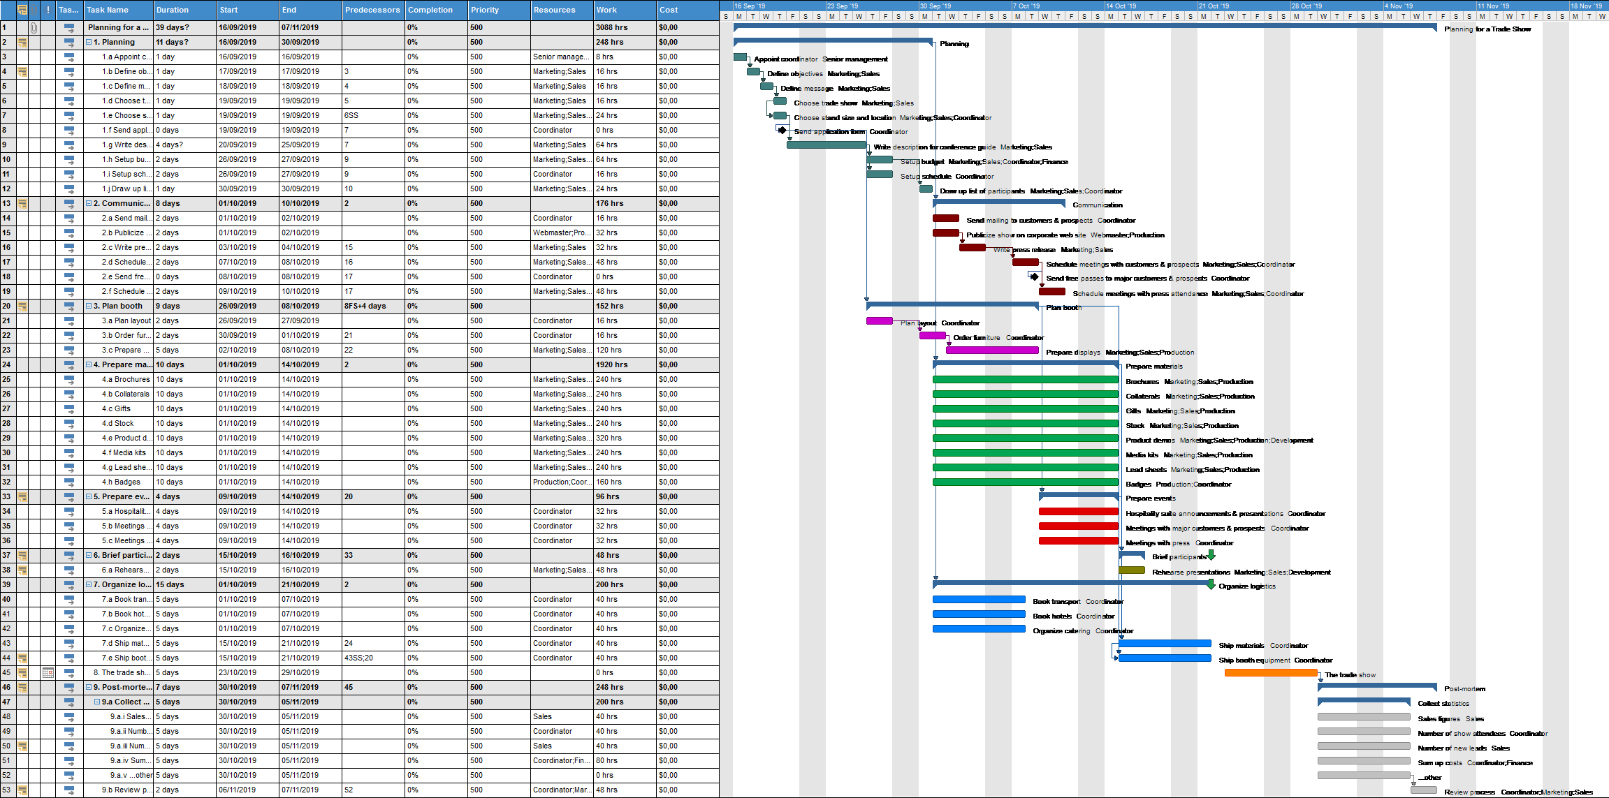Click the task mode icon for "1.a Appoint c..."
This screenshot has width=1609, height=798.
pos(70,57)
